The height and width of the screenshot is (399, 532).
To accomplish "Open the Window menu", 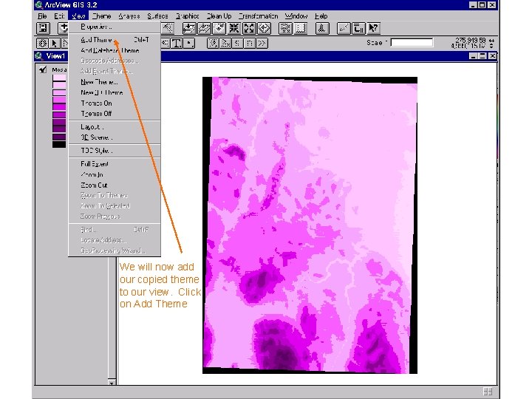I will pos(296,16).
